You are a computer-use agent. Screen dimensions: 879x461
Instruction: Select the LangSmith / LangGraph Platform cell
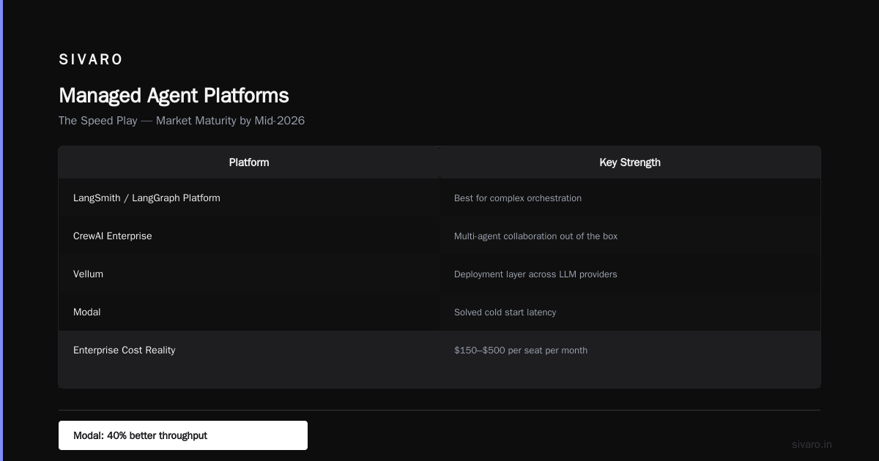[x=249, y=198]
